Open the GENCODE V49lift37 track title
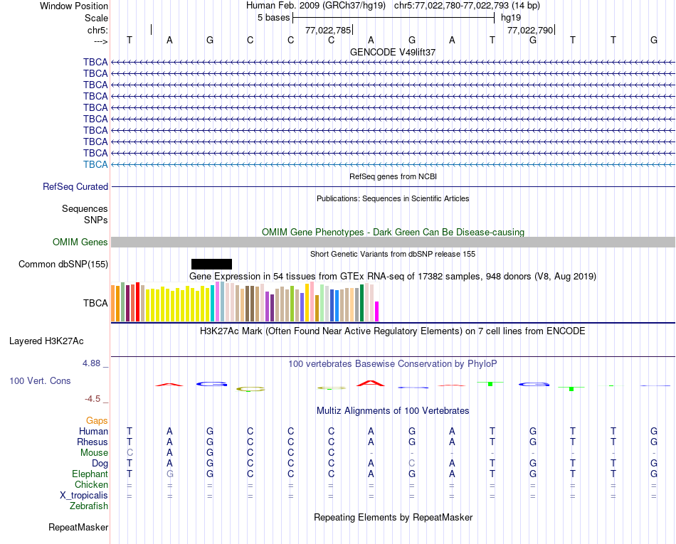 393,52
